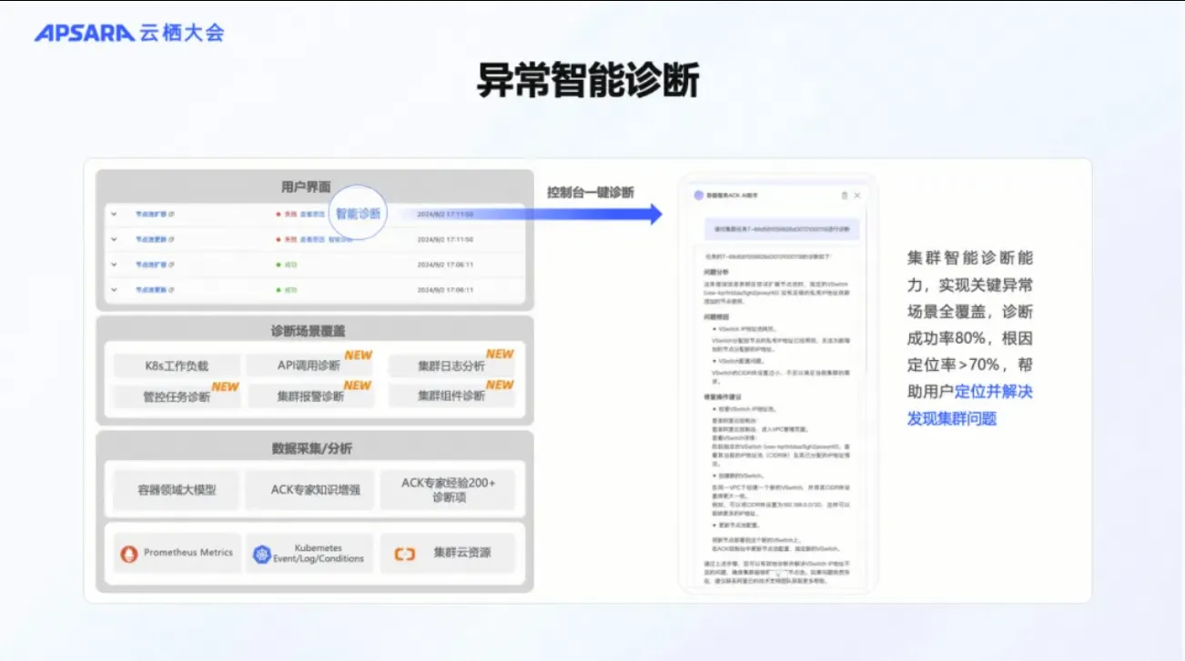Click the Prometheus Metrics label
Viewport: 1185px width, 661px height.
coord(188,553)
